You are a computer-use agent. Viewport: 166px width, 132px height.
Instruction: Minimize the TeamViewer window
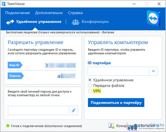pos(134,4)
